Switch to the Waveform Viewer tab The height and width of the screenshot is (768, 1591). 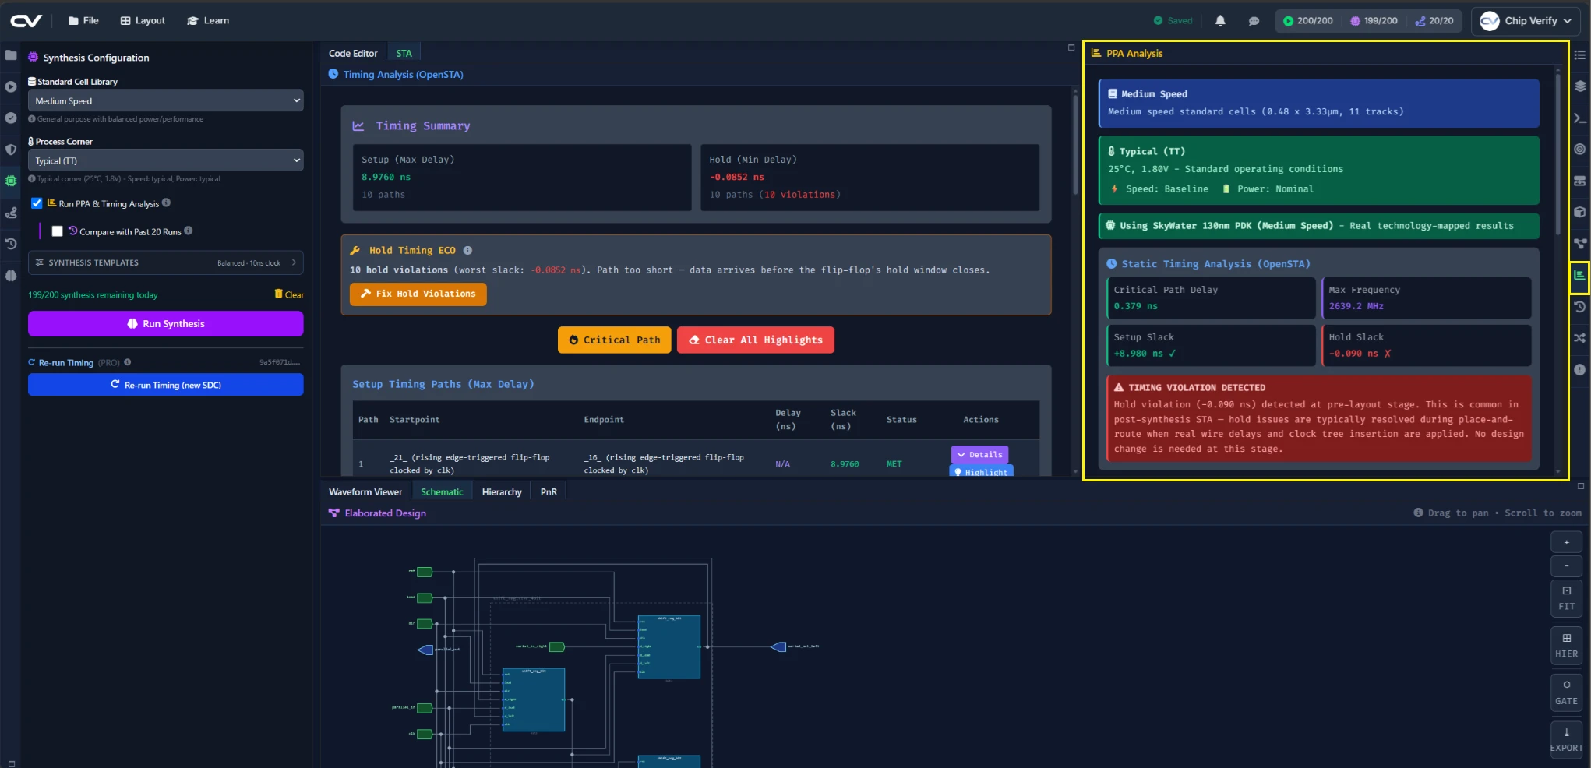(365, 492)
